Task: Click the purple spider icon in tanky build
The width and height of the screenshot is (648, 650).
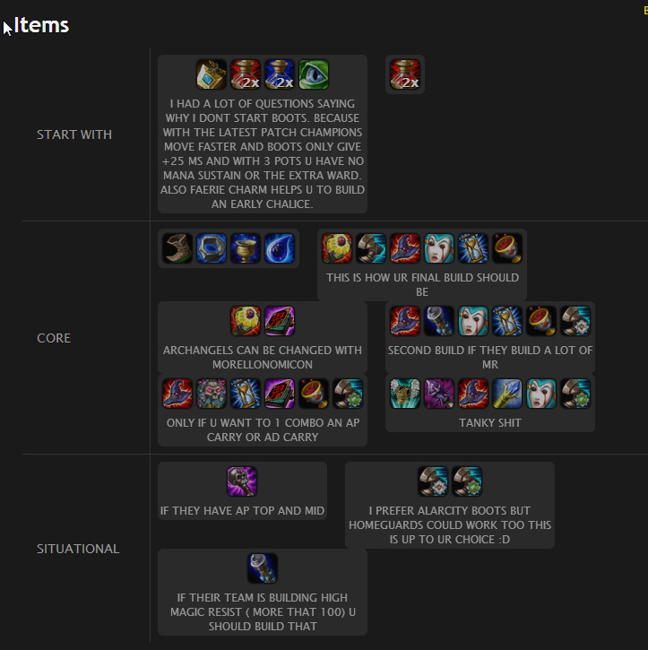Action: click(x=439, y=394)
